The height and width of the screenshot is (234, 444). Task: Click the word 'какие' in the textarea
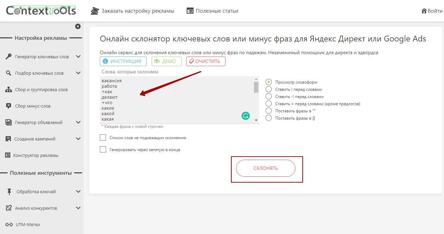click(x=108, y=108)
